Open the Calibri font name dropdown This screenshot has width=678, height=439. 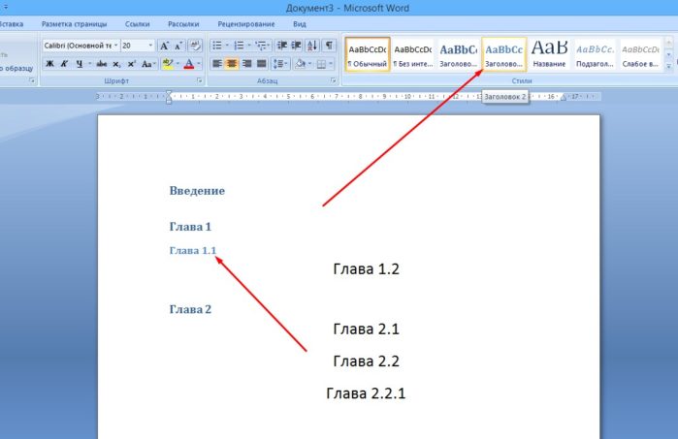115,46
